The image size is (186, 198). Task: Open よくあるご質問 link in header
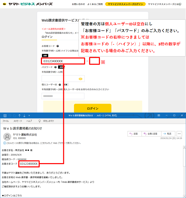tap(95, 4)
